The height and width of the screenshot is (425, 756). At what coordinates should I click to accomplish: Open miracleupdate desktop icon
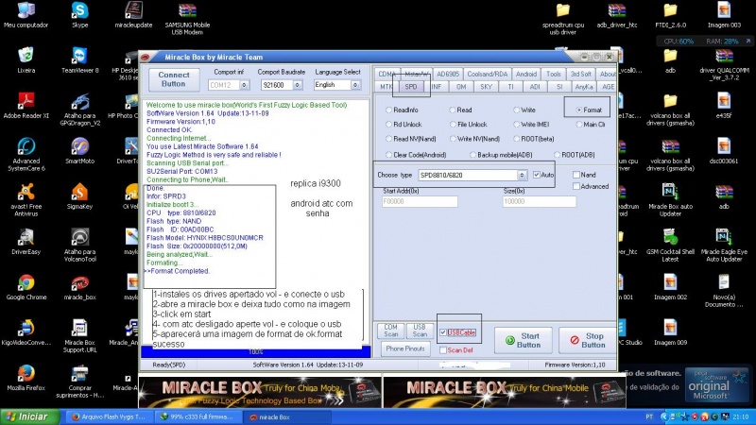133,15
